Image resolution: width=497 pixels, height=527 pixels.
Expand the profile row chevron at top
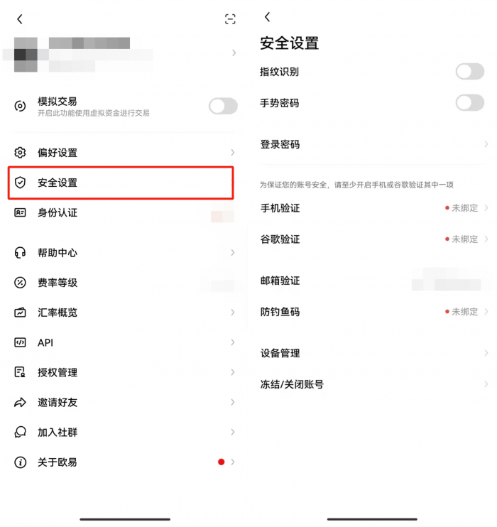click(234, 53)
